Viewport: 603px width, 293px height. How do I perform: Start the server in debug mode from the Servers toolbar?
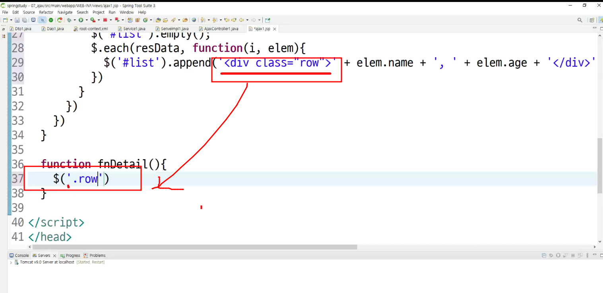(x=551, y=255)
